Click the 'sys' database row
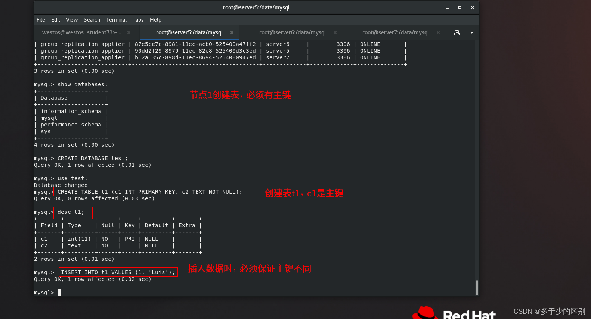Viewport: 591px width, 319px height. 46,131
